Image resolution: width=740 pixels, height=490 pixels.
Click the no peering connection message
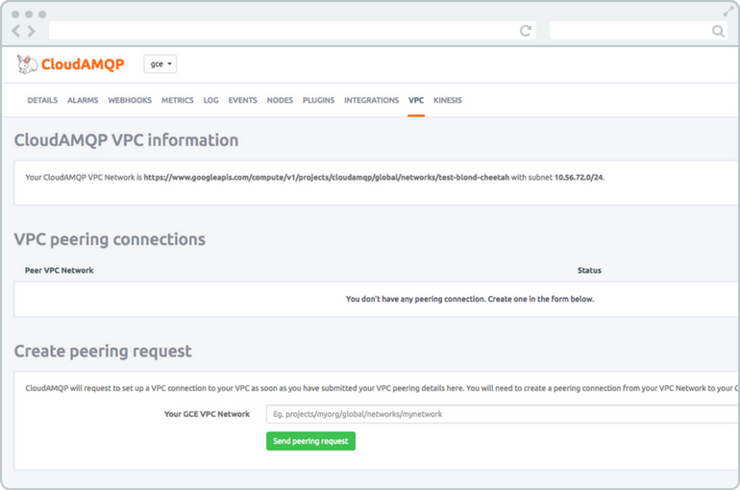click(x=470, y=299)
